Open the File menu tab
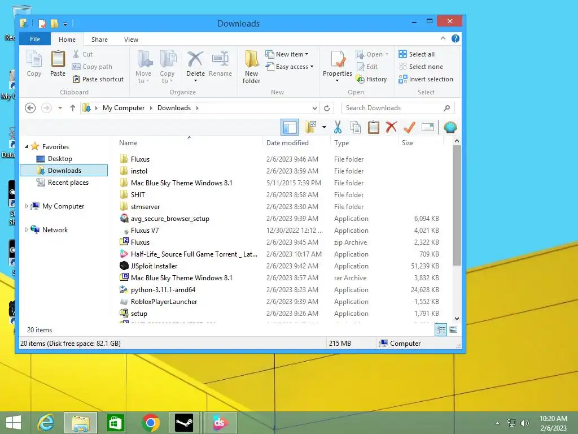Screen dimensions: 578x434 tap(34, 39)
